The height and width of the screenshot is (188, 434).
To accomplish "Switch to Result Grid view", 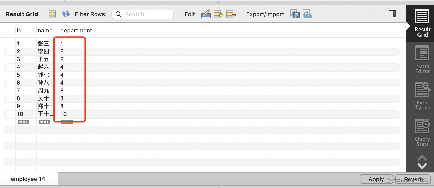I will point(422,23).
